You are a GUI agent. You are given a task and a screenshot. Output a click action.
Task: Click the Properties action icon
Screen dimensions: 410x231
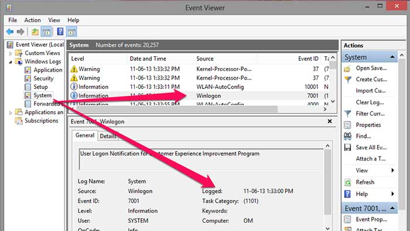tap(347, 125)
